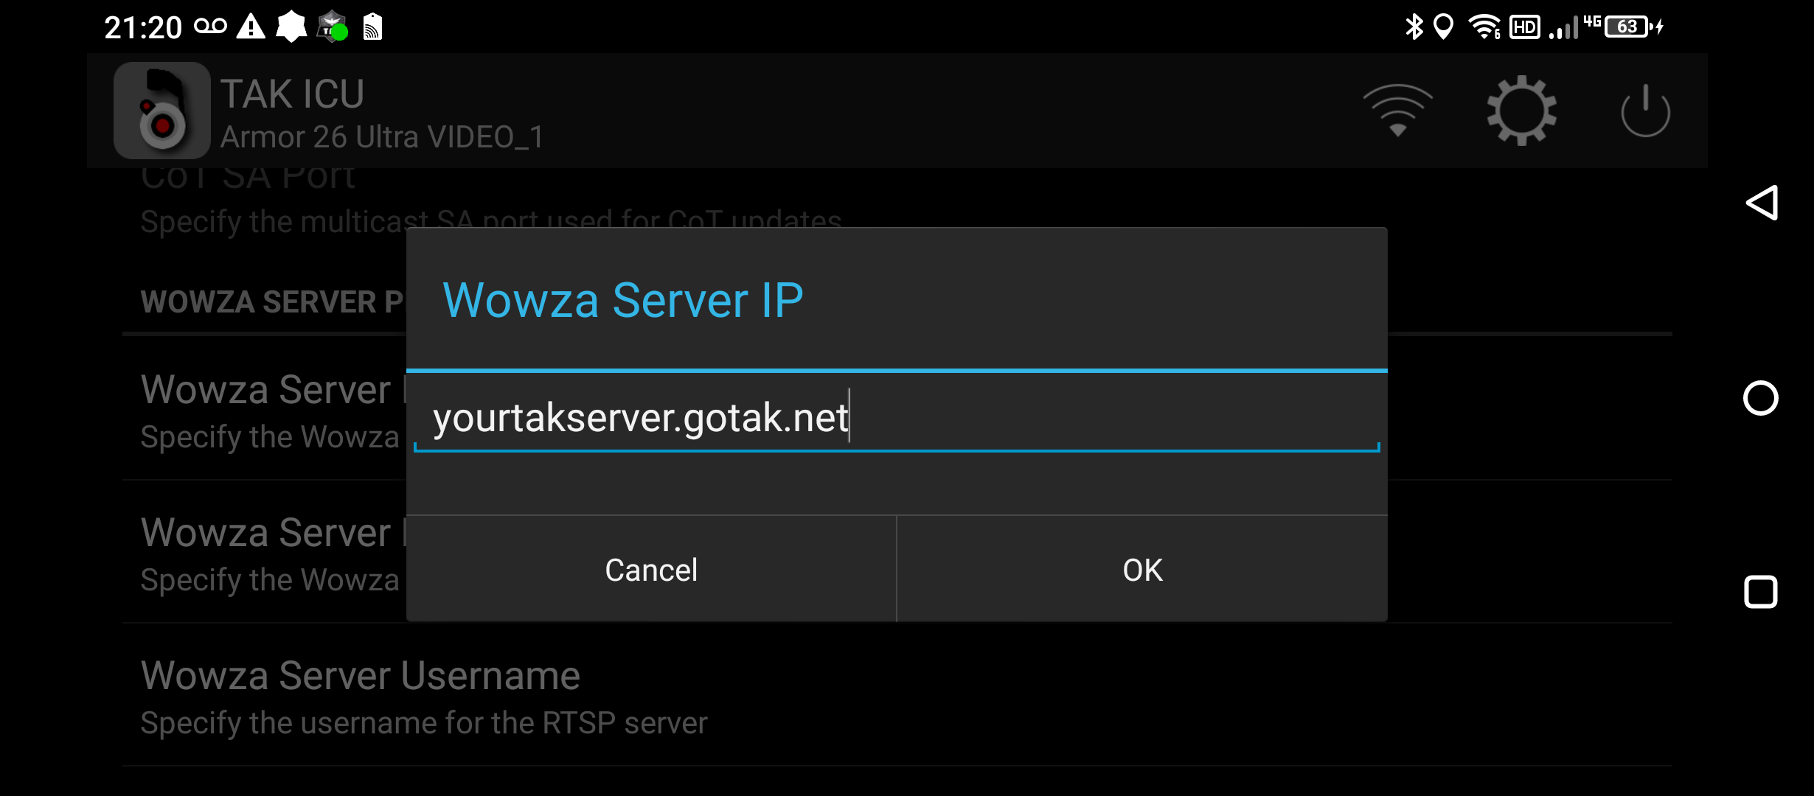Focus the yourtakserver.gotak.net text field
Screen dimensions: 1814x796
pos(895,418)
